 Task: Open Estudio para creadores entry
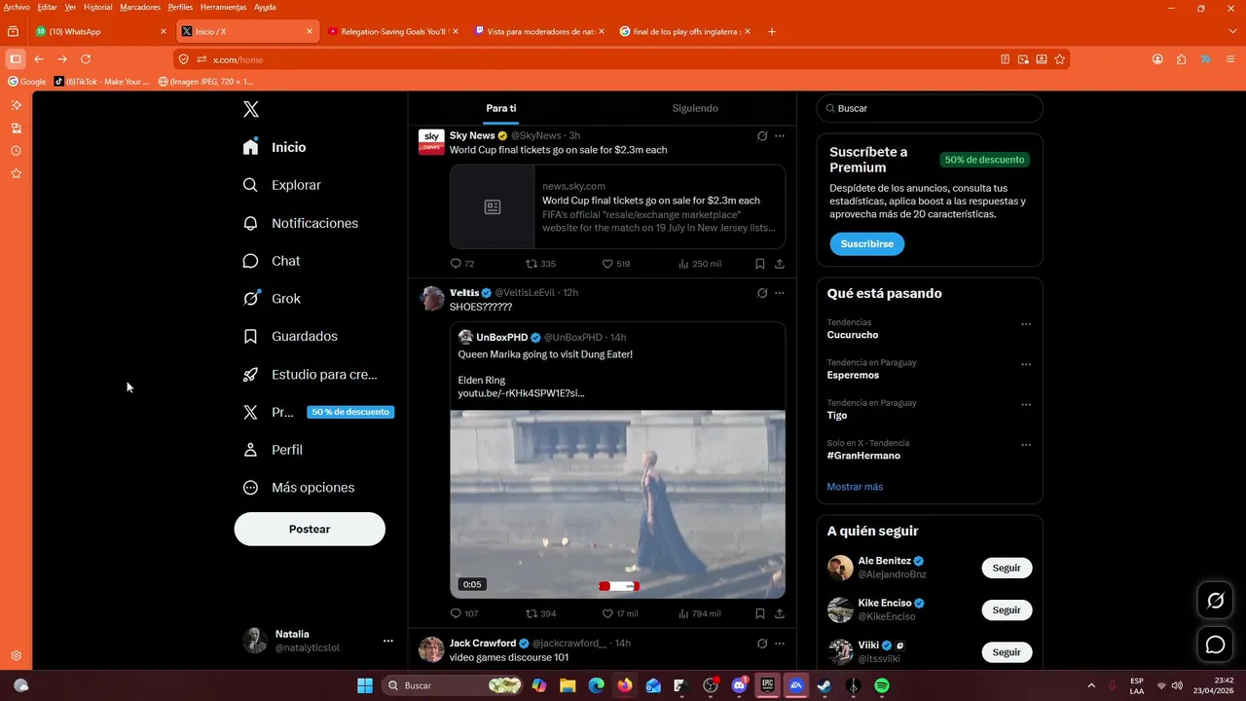[x=311, y=374]
